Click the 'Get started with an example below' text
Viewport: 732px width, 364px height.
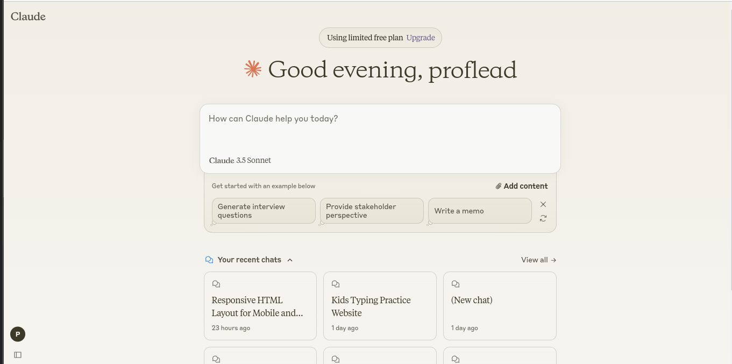pyautogui.click(x=264, y=186)
